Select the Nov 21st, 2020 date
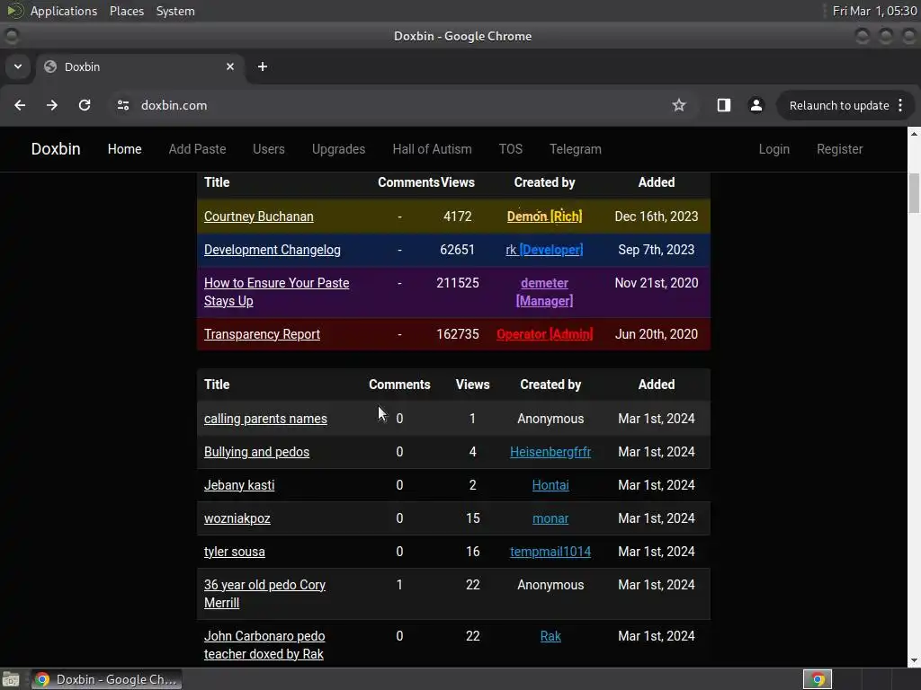 [x=656, y=283]
